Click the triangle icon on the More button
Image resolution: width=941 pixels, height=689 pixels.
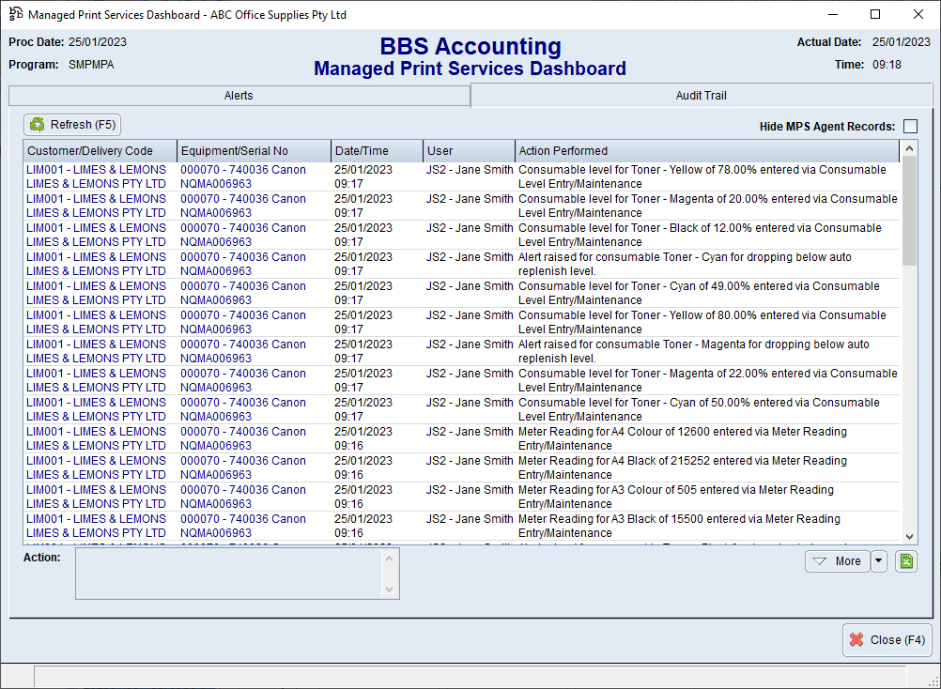(x=820, y=561)
